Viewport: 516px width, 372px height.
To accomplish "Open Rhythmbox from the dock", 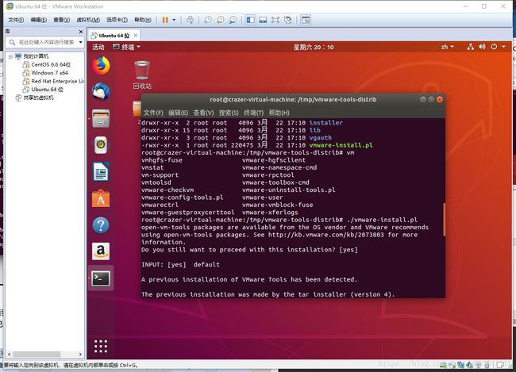I will click(x=101, y=145).
